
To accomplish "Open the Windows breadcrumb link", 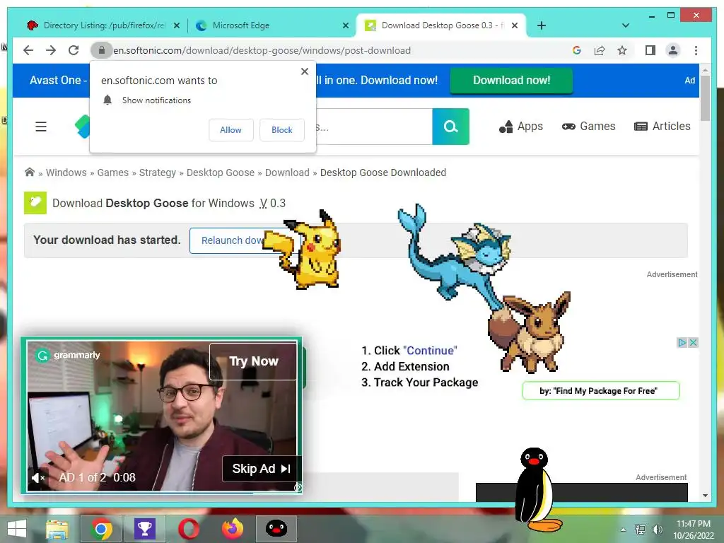I will coord(66,173).
